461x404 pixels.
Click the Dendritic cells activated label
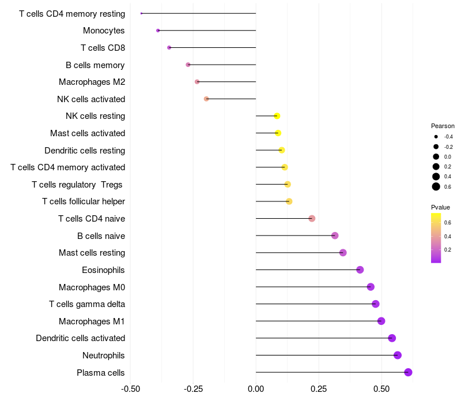pos(80,338)
